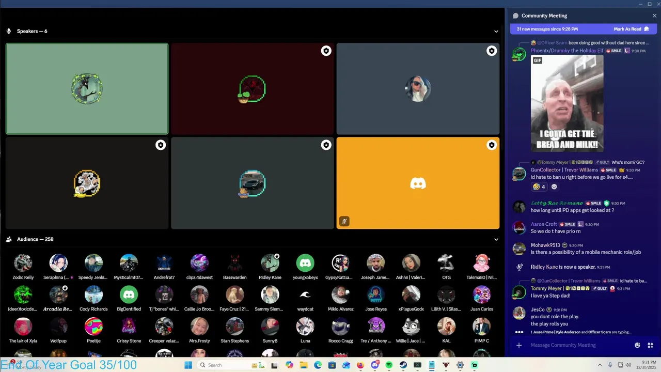Click the JesCo username in chat
Image resolution: width=661 pixels, height=372 pixels.
click(538, 309)
